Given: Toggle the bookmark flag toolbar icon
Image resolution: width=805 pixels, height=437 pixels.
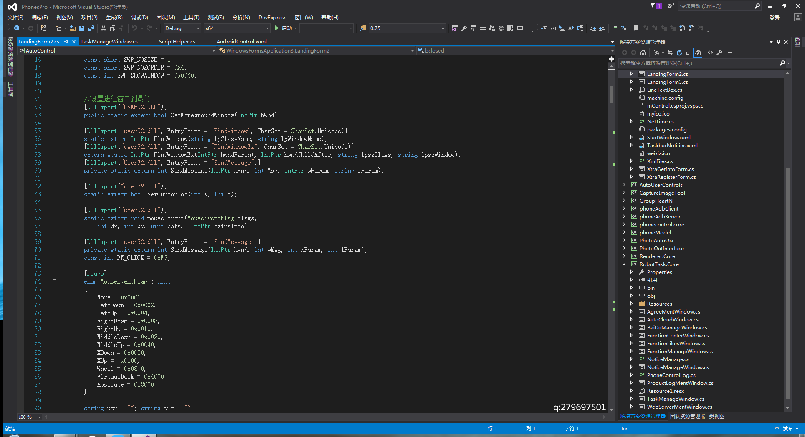Looking at the screenshot, I should tap(636, 28).
